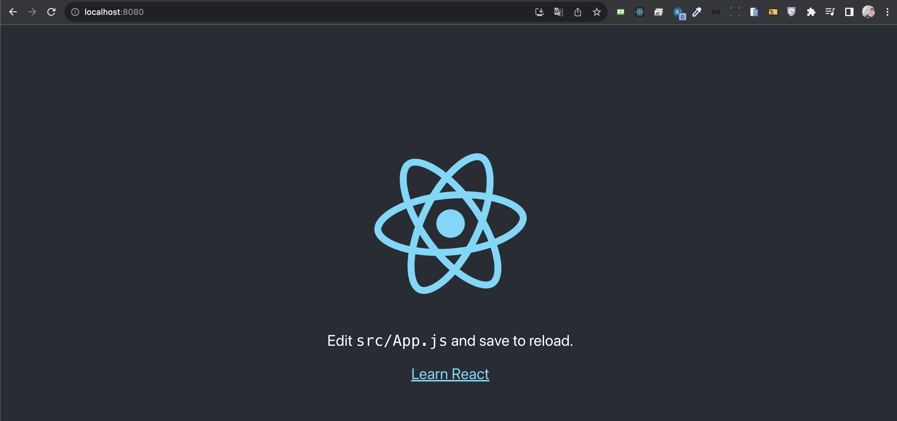Open the shield privacy extension

pos(792,12)
